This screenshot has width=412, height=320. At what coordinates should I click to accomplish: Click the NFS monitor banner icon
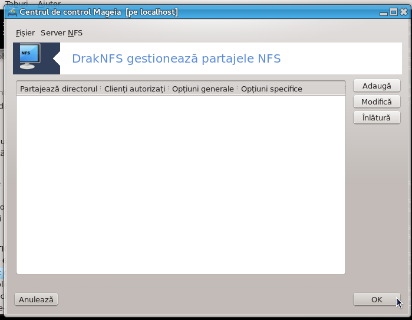tap(30, 57)
